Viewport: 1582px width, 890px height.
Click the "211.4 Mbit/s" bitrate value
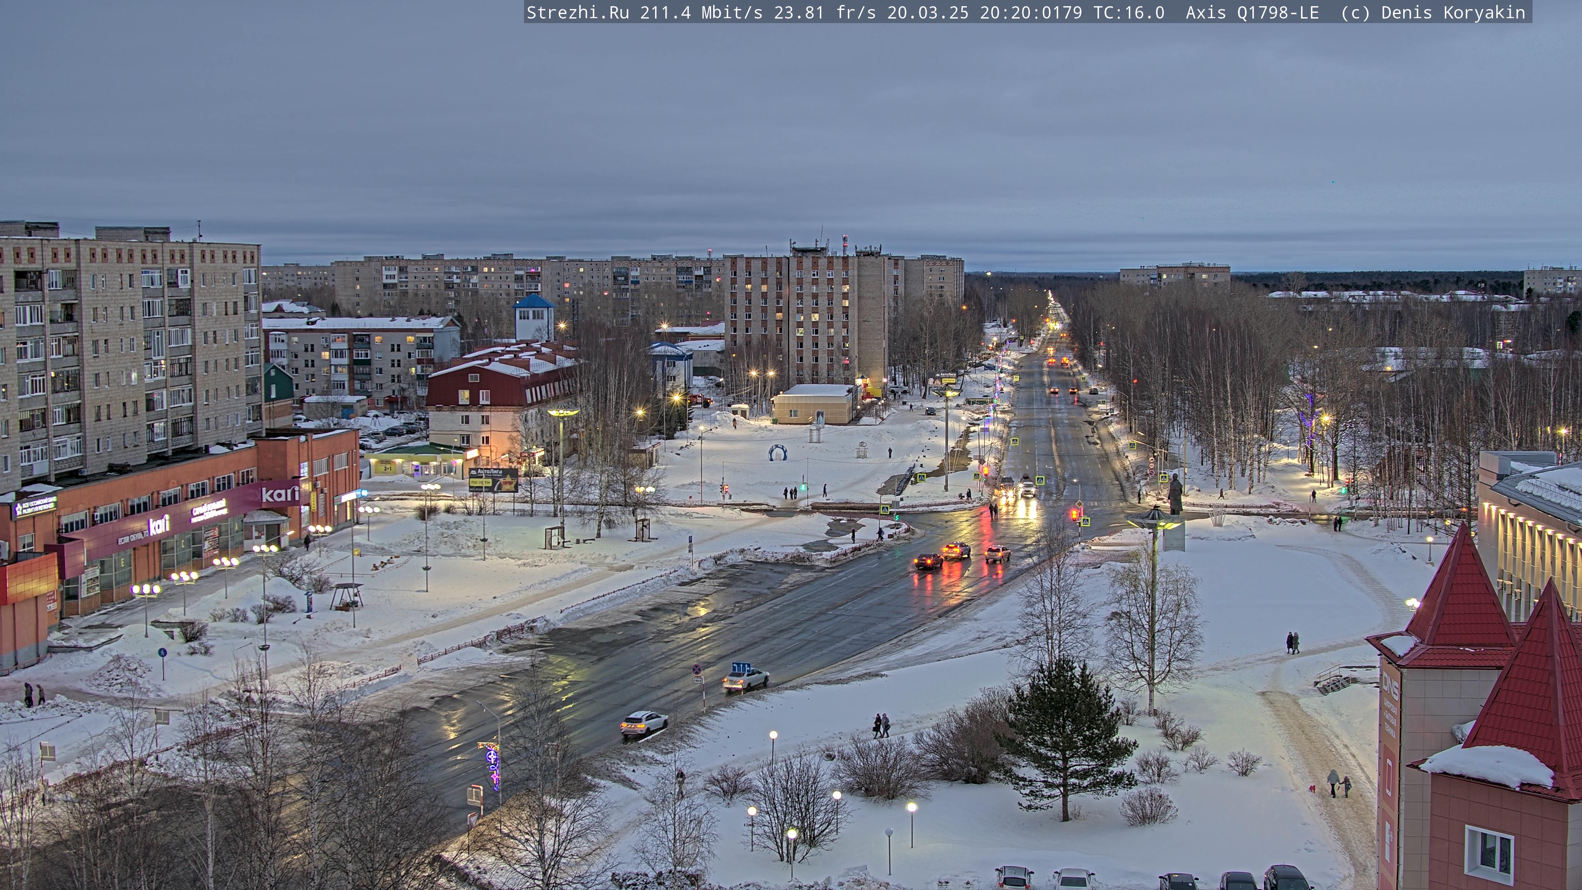click(701, 12)
